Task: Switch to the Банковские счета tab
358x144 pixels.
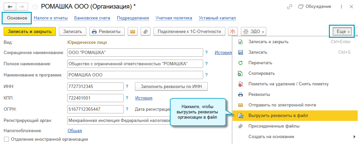Action: (x=92, y=18)
